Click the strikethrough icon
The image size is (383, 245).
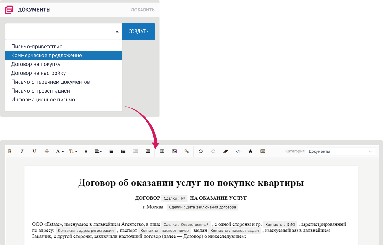coord(47,152)
